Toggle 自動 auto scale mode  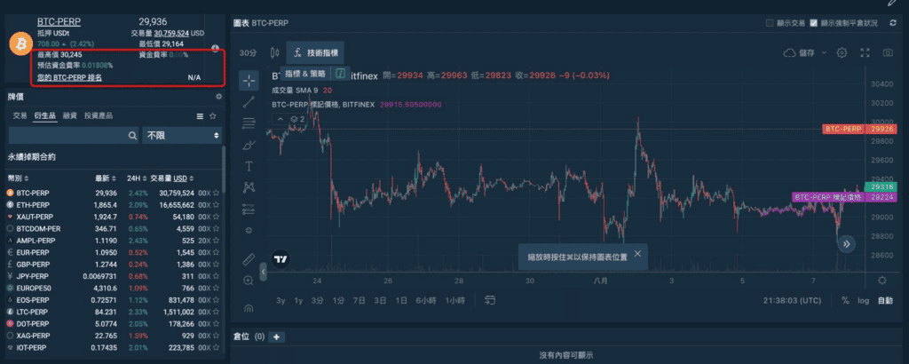885,300
